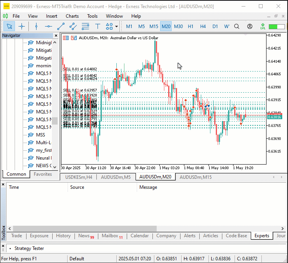Image resolution: width=288 pixels, height=263 pixels.
Task: Select the MSS expert in Navigator
Action: point(40,135)
